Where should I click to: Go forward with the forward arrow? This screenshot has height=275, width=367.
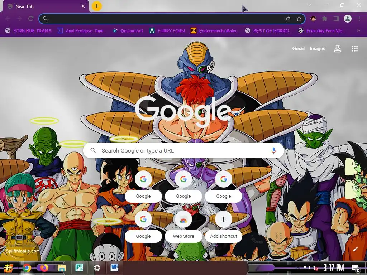click(19, 19)
